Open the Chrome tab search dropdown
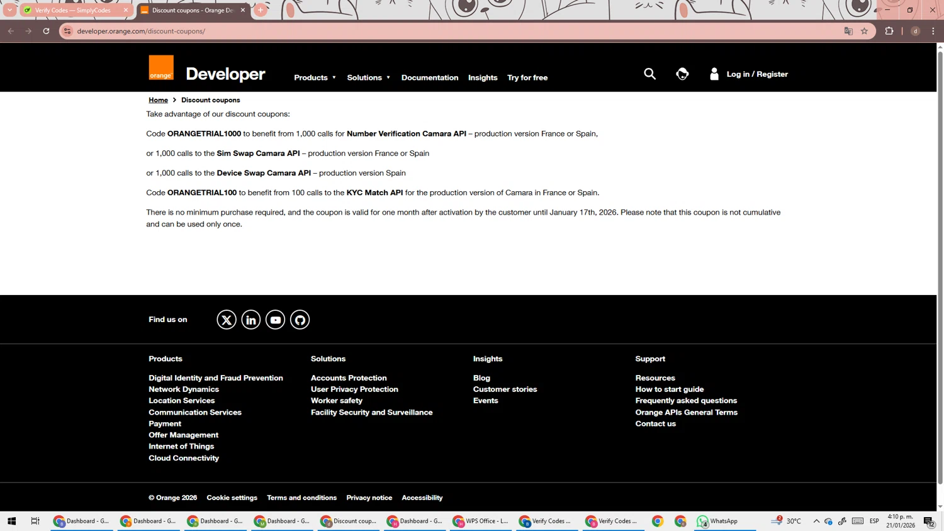 pos(9,10)
